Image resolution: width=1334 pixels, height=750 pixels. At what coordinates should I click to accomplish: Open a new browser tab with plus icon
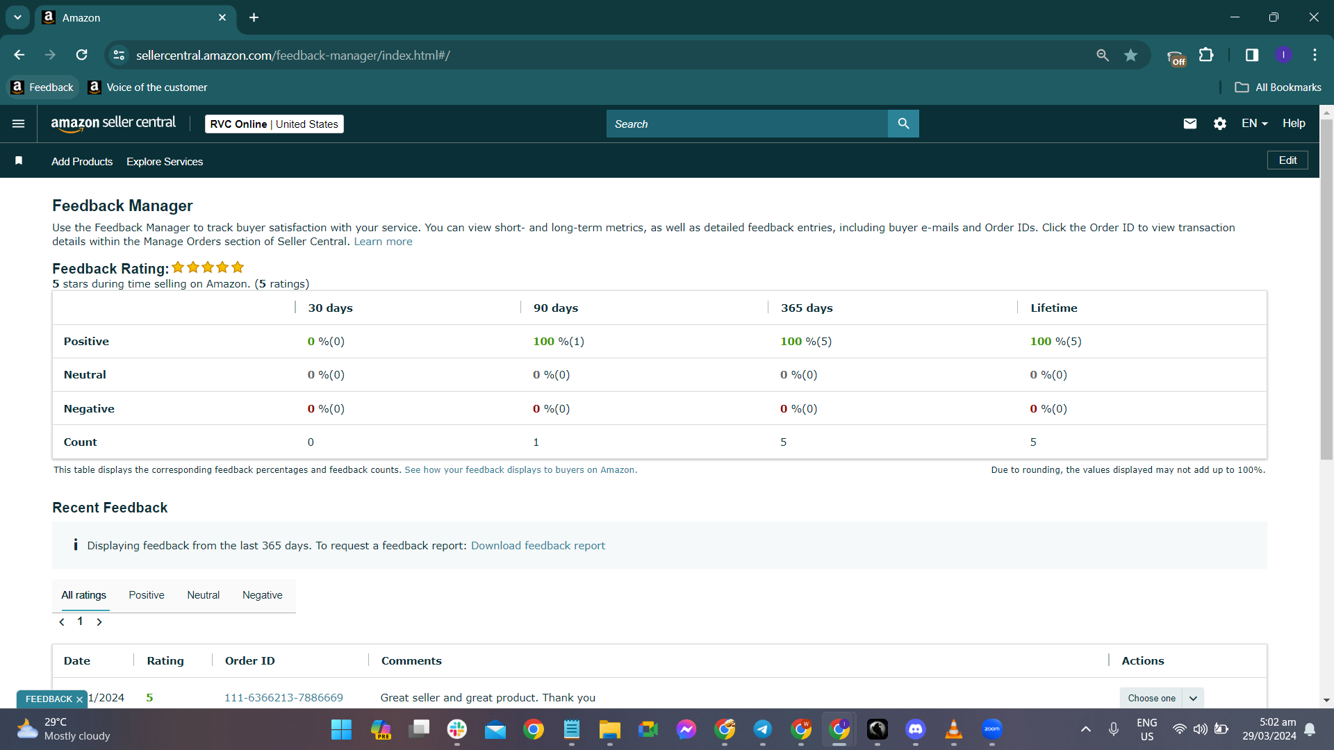[254, 17]
